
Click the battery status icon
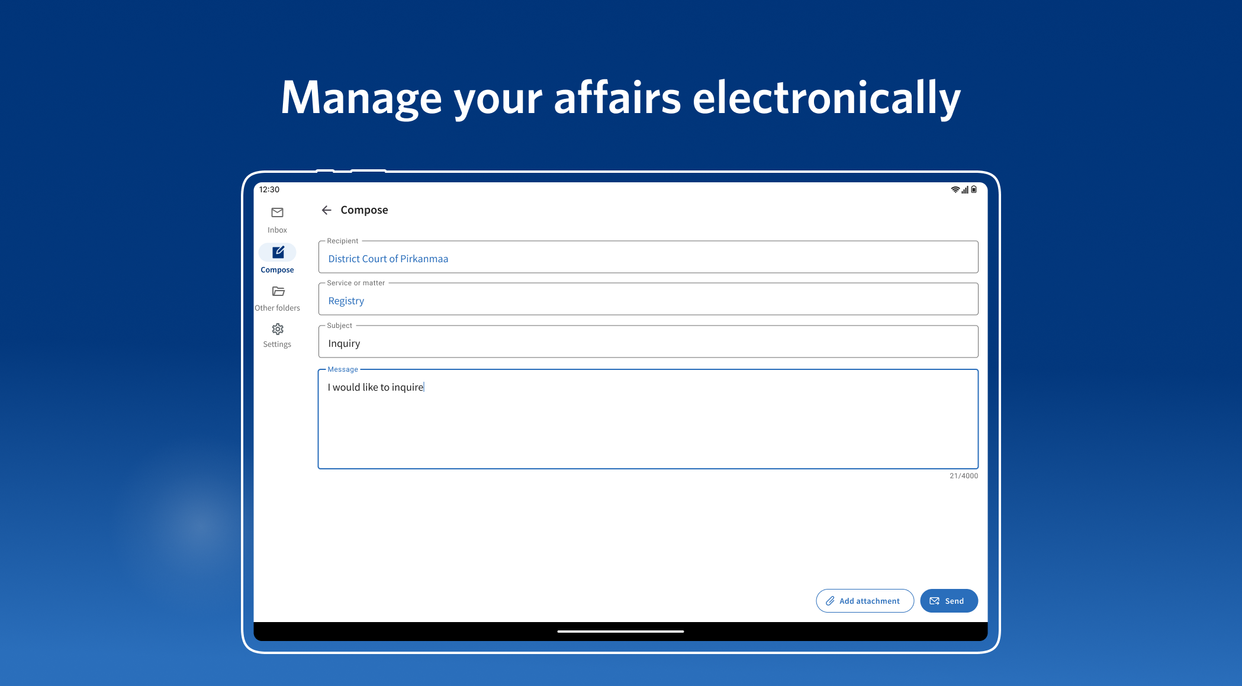pos(974,190)
